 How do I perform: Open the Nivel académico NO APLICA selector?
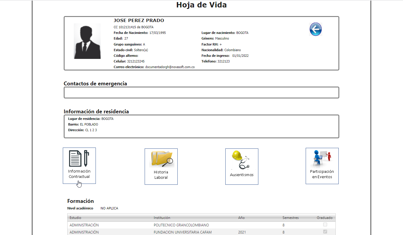pyautogui.click(x=109, y=208)
